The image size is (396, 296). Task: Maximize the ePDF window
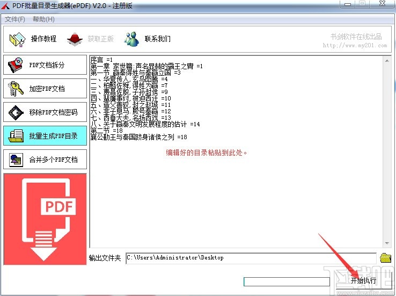click(362, 4)
